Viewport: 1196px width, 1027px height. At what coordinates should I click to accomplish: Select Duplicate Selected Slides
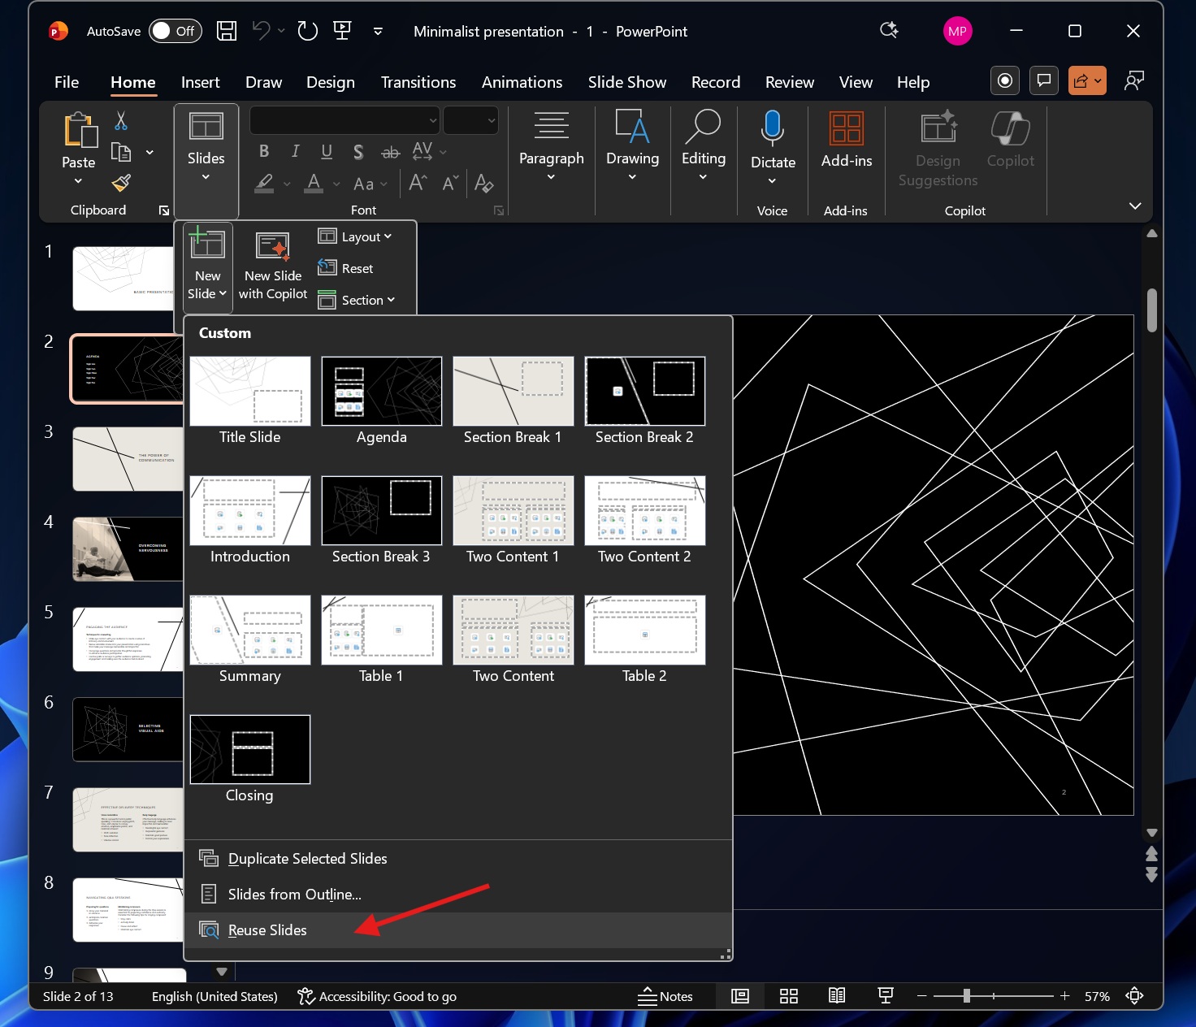click(x=307, y=858)
